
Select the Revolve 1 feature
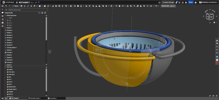tap(10, 30)
